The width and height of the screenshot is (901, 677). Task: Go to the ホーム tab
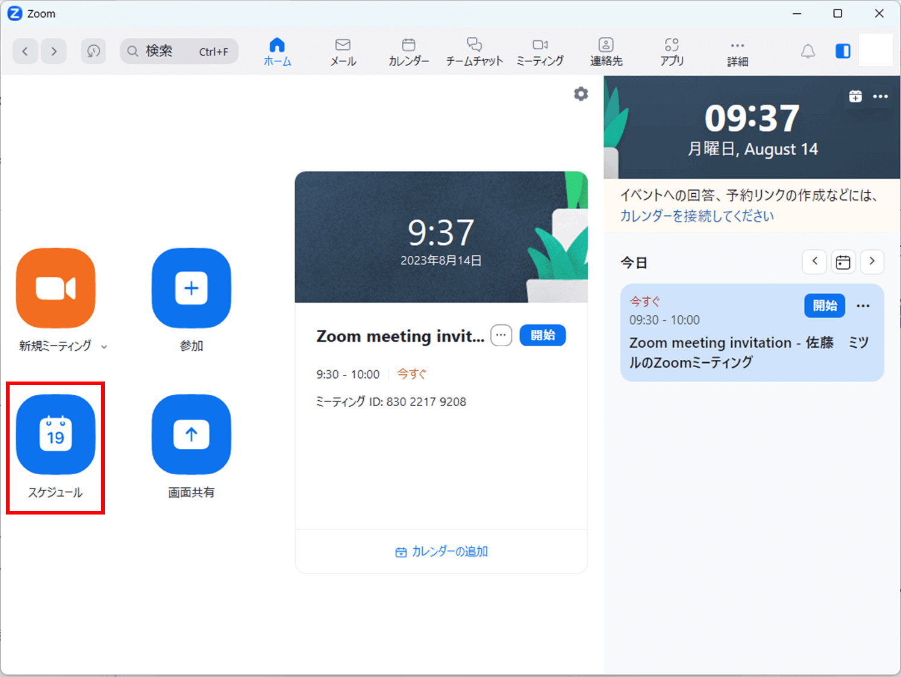click(x=277, y=52)
